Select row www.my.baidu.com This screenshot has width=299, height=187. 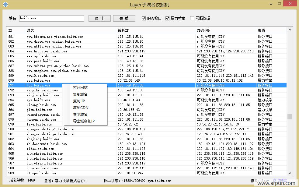(x=147, y=56)
